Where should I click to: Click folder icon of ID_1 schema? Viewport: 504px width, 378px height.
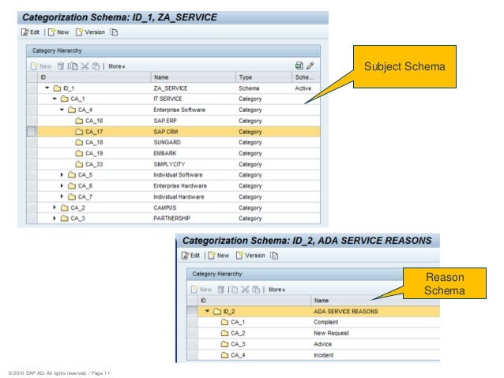click(x=57, y=88)
